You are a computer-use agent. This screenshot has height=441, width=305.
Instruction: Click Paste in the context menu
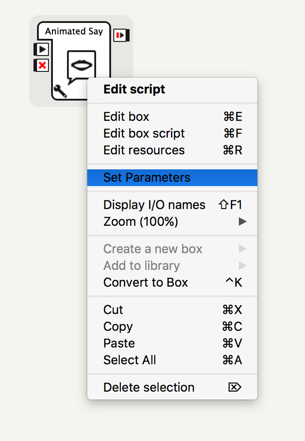point(119,344)
